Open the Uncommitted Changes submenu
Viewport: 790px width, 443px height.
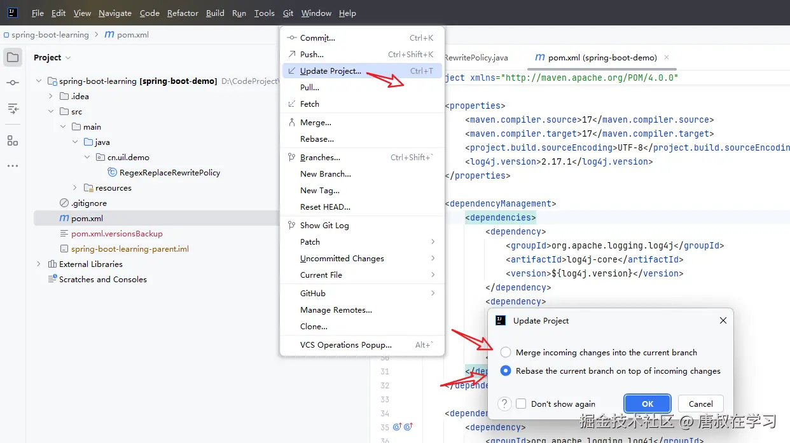(362, 259)
